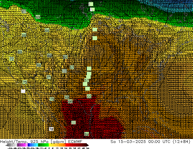Click the '0' value on the color scale

(x=49, y=148)
